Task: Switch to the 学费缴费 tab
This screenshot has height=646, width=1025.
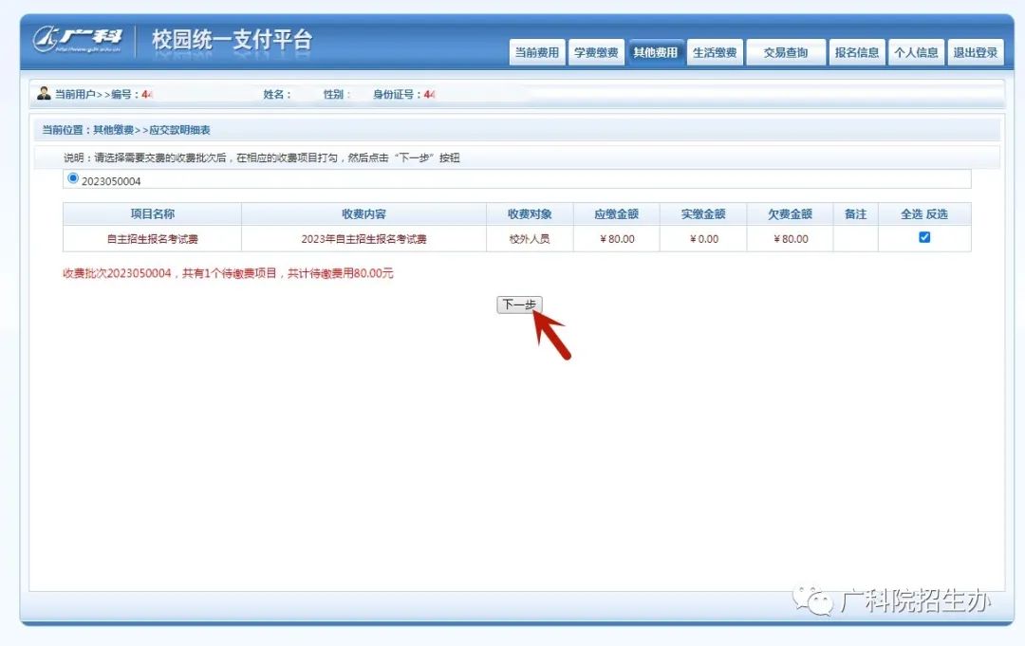Action: 595,53
